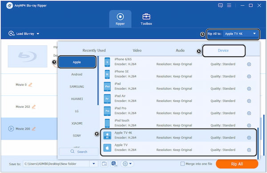Screen dimensions: 267x173
Task: Click the Rip All button
Action: [x=237, y=164]
